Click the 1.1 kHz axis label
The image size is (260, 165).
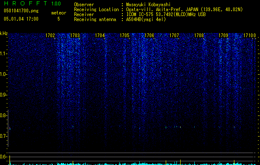[4, 54]
